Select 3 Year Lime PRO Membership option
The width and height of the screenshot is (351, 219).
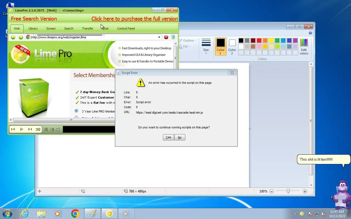77,111
